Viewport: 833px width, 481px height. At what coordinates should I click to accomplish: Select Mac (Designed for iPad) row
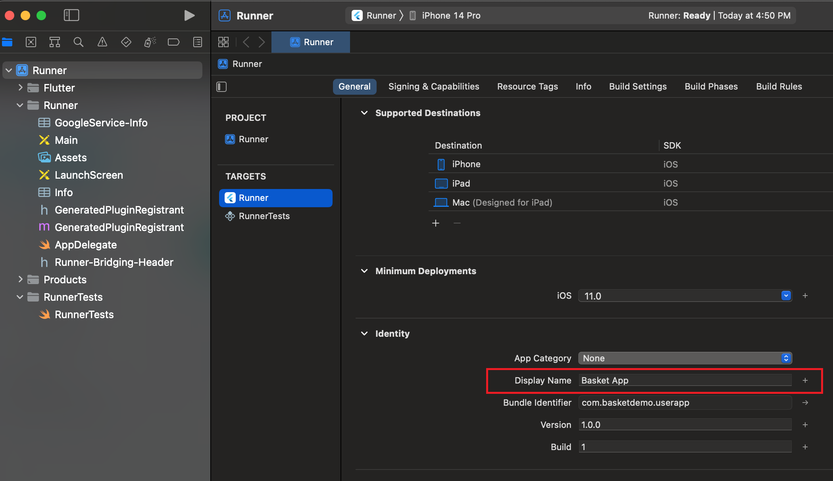(x=630, y=202)
